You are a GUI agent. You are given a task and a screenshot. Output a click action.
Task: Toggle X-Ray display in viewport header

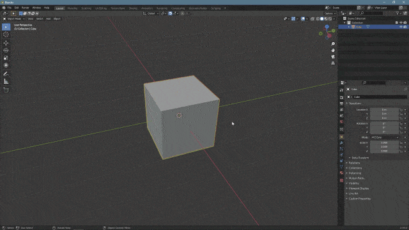pos(313,19)
